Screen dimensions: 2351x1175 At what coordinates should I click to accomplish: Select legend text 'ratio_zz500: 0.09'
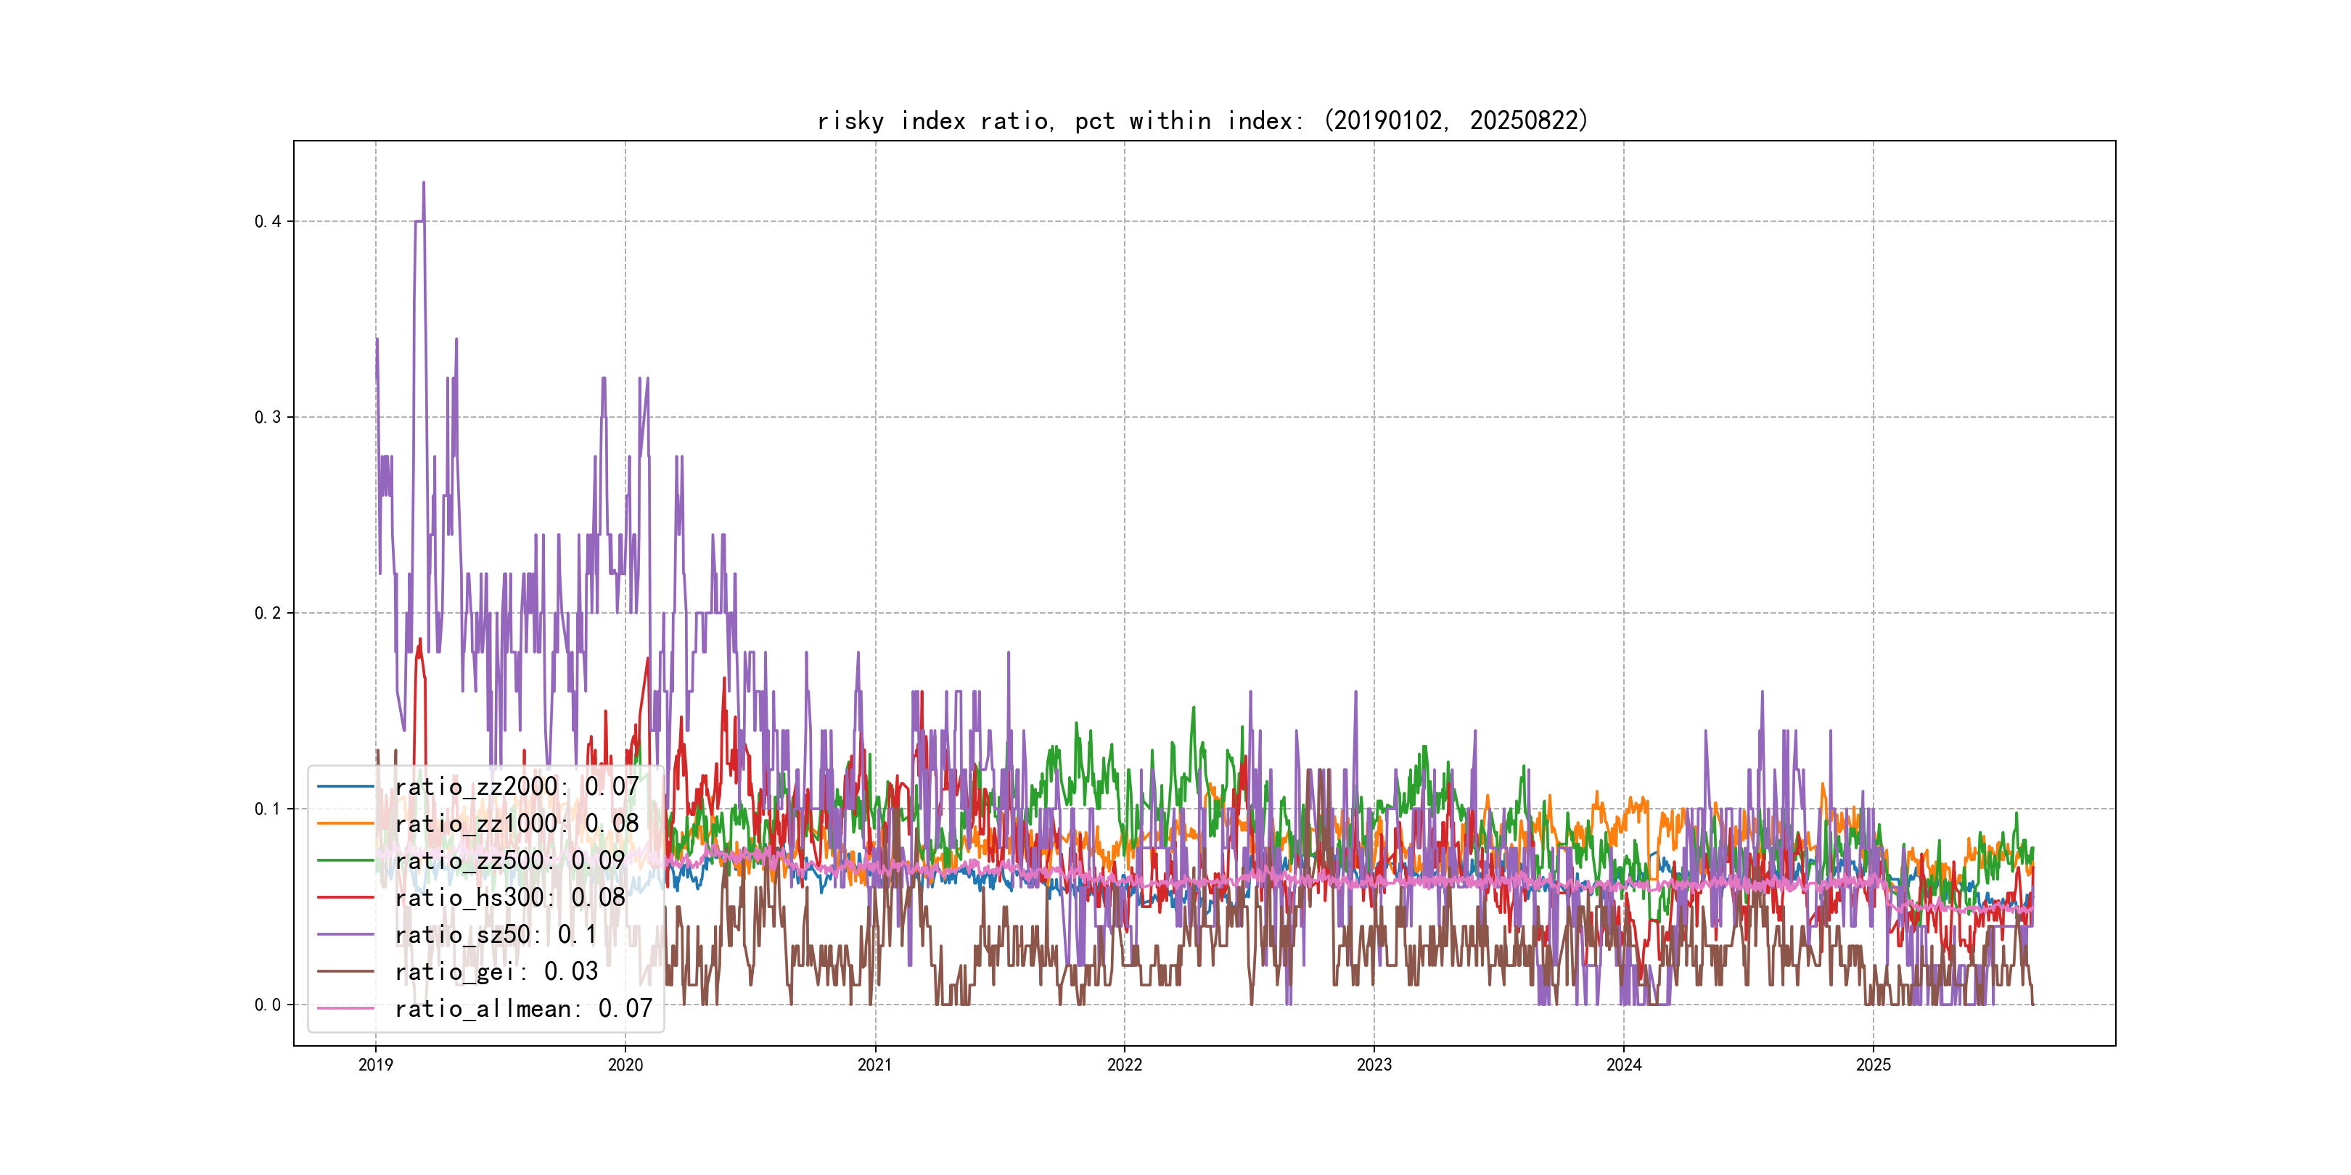[509, 860]
